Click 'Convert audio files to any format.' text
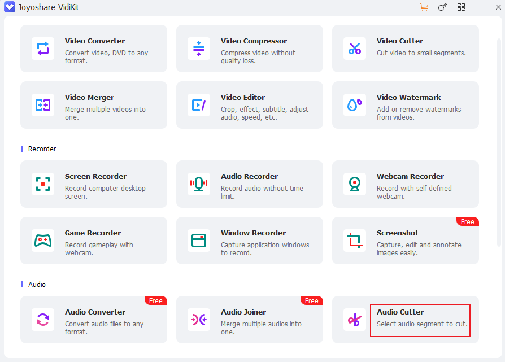 (x=104, y=328)
